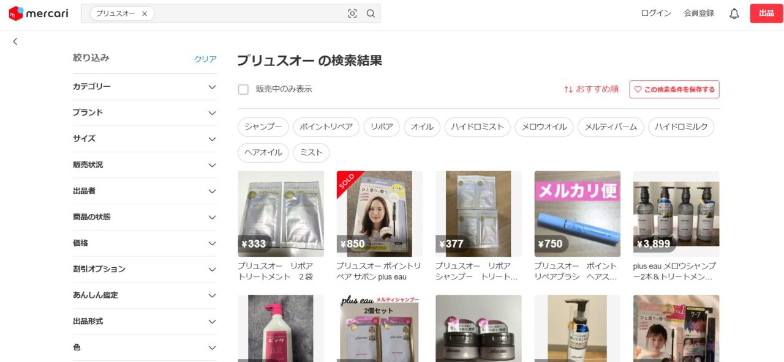Open the ケープ mascara set thumbnail
This screenshot has height=362, width=784.
pos(676,328)
